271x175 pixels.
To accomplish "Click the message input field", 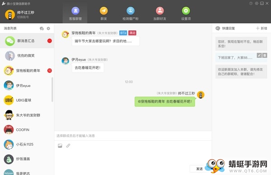I will click(x=133, y=136).
